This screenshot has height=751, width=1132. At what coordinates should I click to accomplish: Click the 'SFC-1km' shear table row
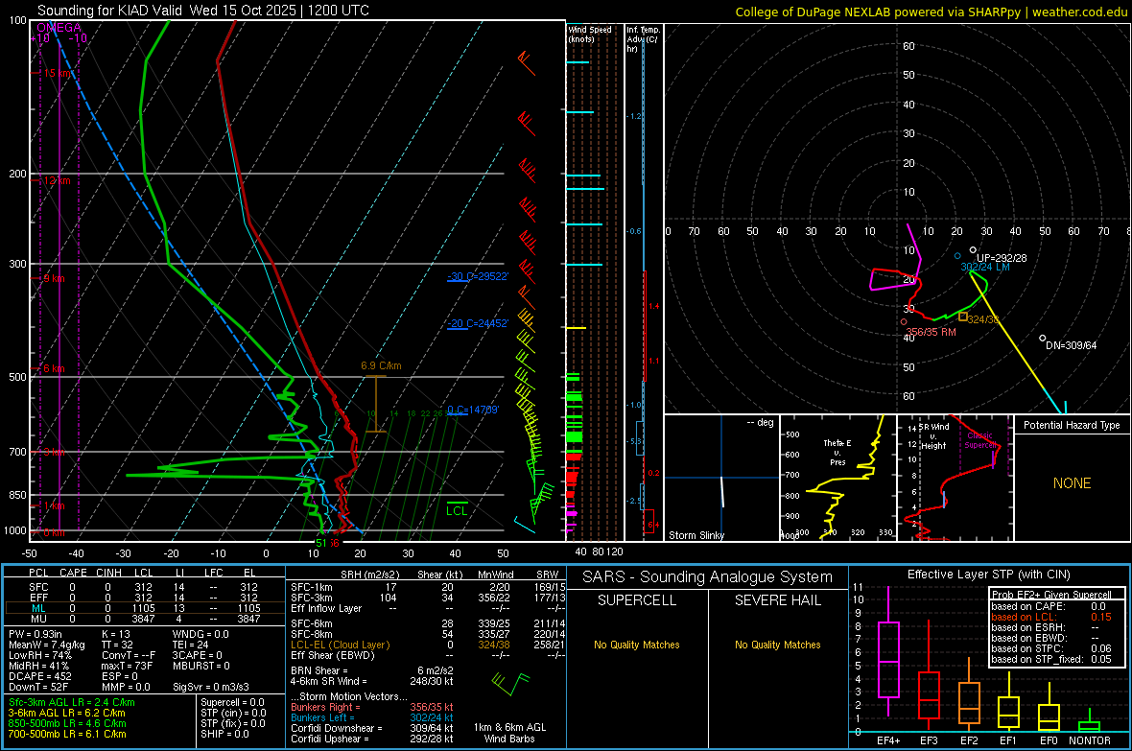pos(428,587)
